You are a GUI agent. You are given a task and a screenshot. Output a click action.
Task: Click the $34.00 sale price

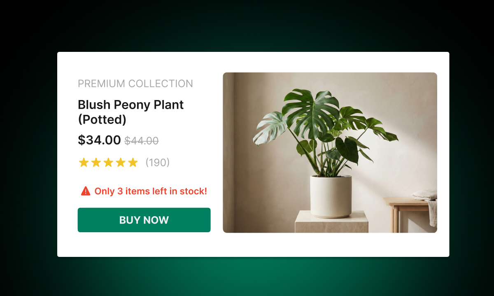pos(100,140)
